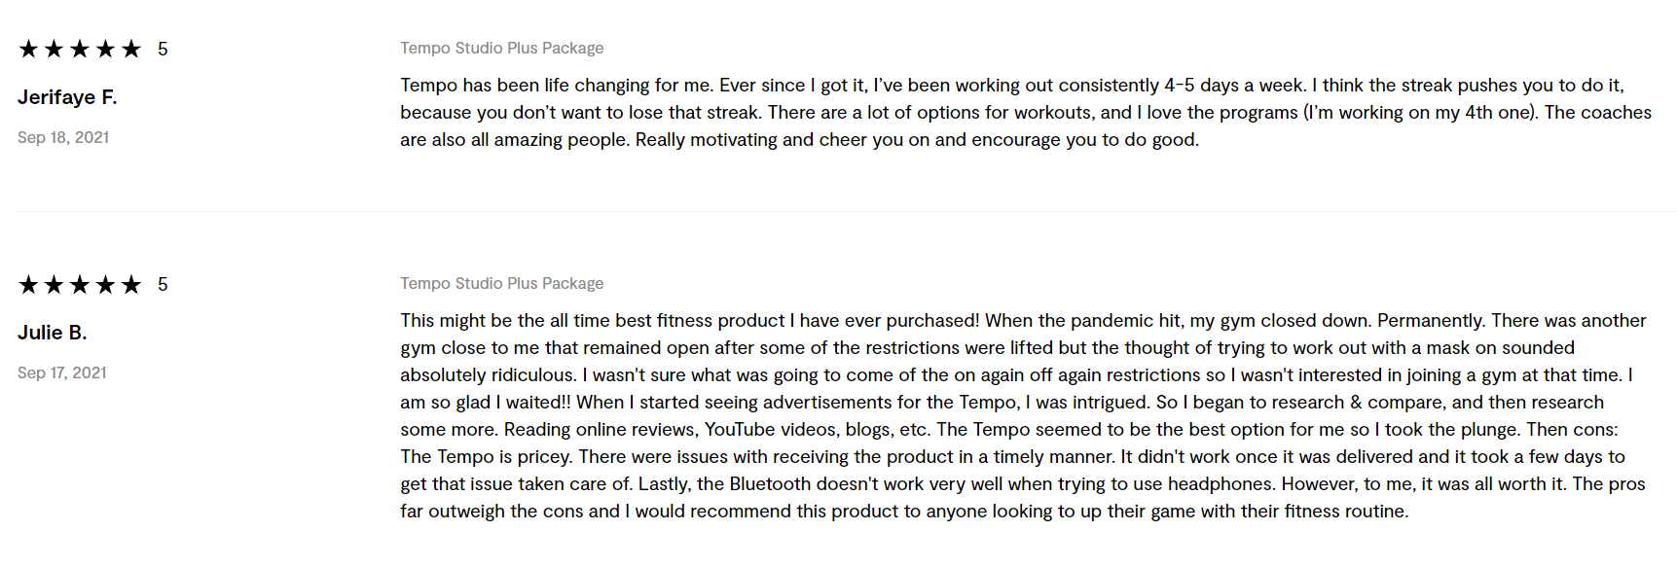The width and height of the screenshot is (1677, 567).
Task: Click Jerifaye's review text starting 'Tempo has been life changing'
Action: click(x=1026, y=112)
